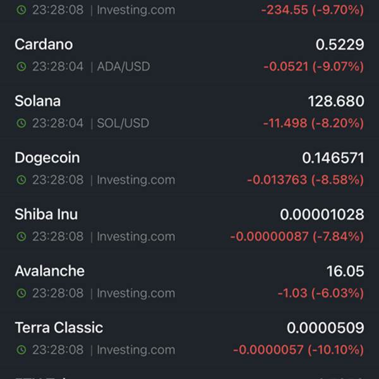Viewport: 379px width, 379px height.
Task: Click the SOL/USD pair label
Action: coord(123,123)
